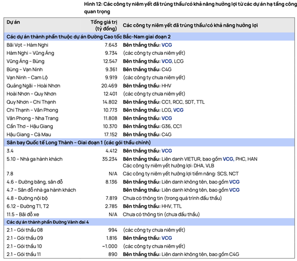Select the 'Quy Nhơn – Chí Thạnh' project name
The height and width of the screenshot is (261, 297).
point(31,102)
